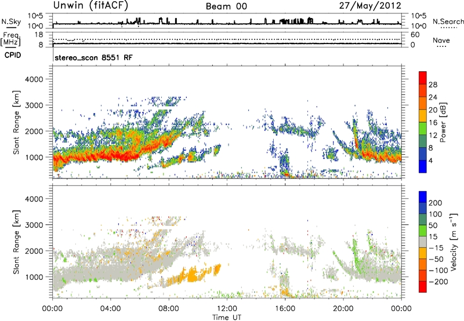
Task: Click the 'stereo_scan 8551 RF' text
Action: [x=94, y=57]
